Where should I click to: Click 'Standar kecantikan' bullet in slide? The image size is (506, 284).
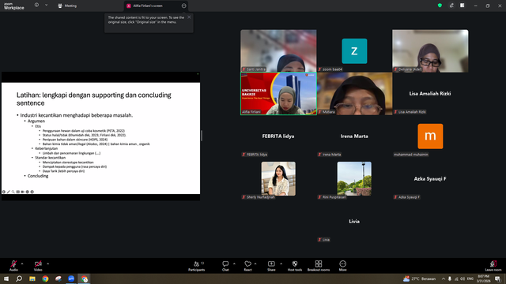[51, 158]
